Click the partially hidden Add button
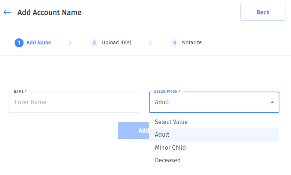 pos(134,131)
